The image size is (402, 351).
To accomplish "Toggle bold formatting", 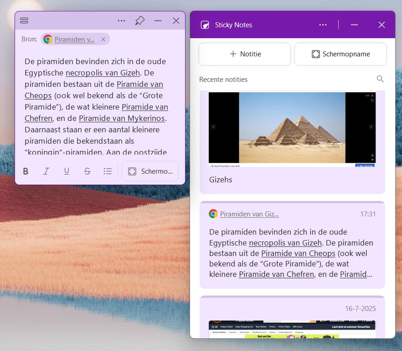I will click(x=26, y=171).
